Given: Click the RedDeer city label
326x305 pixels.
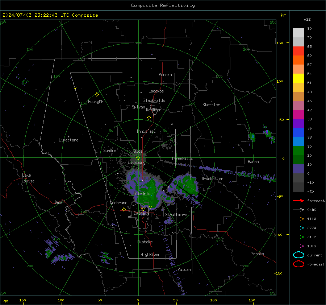Looking at the screenshot, I should tap(154, 110).
